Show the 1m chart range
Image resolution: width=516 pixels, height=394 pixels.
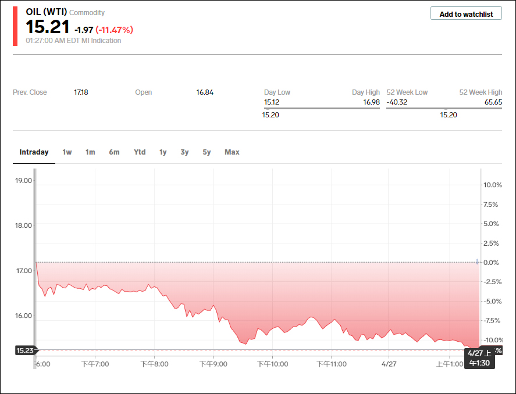(x=90, y=152)
